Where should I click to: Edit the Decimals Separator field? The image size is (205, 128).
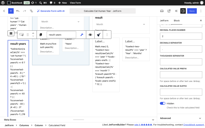tap(181, 49)
